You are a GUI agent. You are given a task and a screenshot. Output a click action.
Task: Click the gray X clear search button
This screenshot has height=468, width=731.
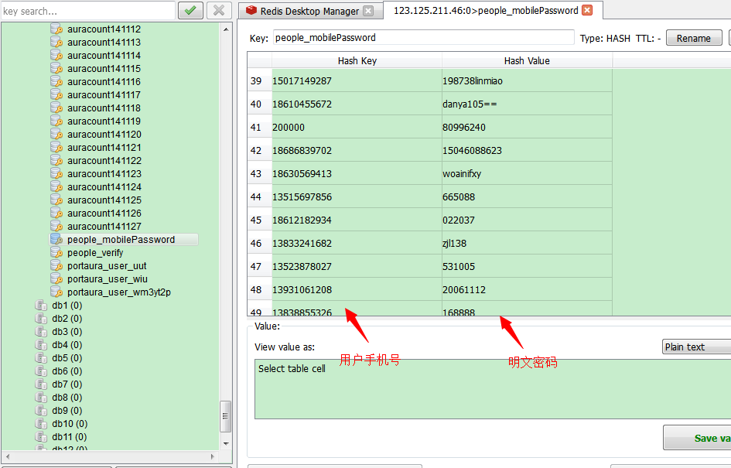pyautogui.click(x=219, y=10)
